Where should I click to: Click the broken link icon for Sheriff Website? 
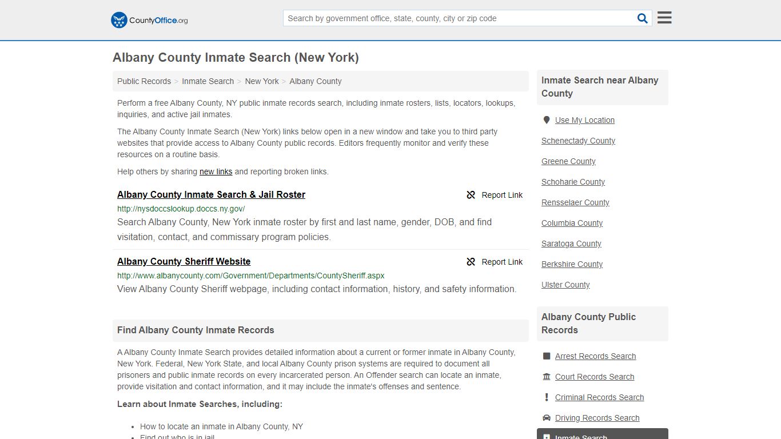(471, 262)
